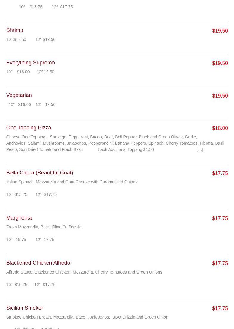Click Bella Capra (Beautiful Goat) title
Viewport: 234px width, 329px height.
(40, 173)
